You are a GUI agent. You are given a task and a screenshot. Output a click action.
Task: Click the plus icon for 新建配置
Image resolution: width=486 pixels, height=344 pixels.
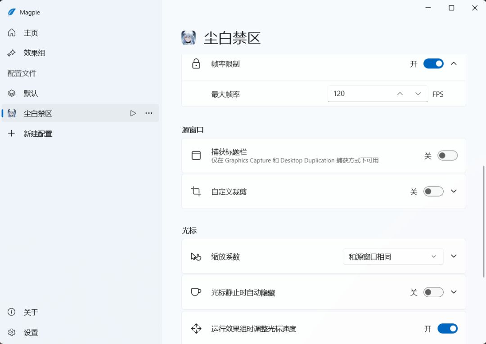tap(11, 134)
